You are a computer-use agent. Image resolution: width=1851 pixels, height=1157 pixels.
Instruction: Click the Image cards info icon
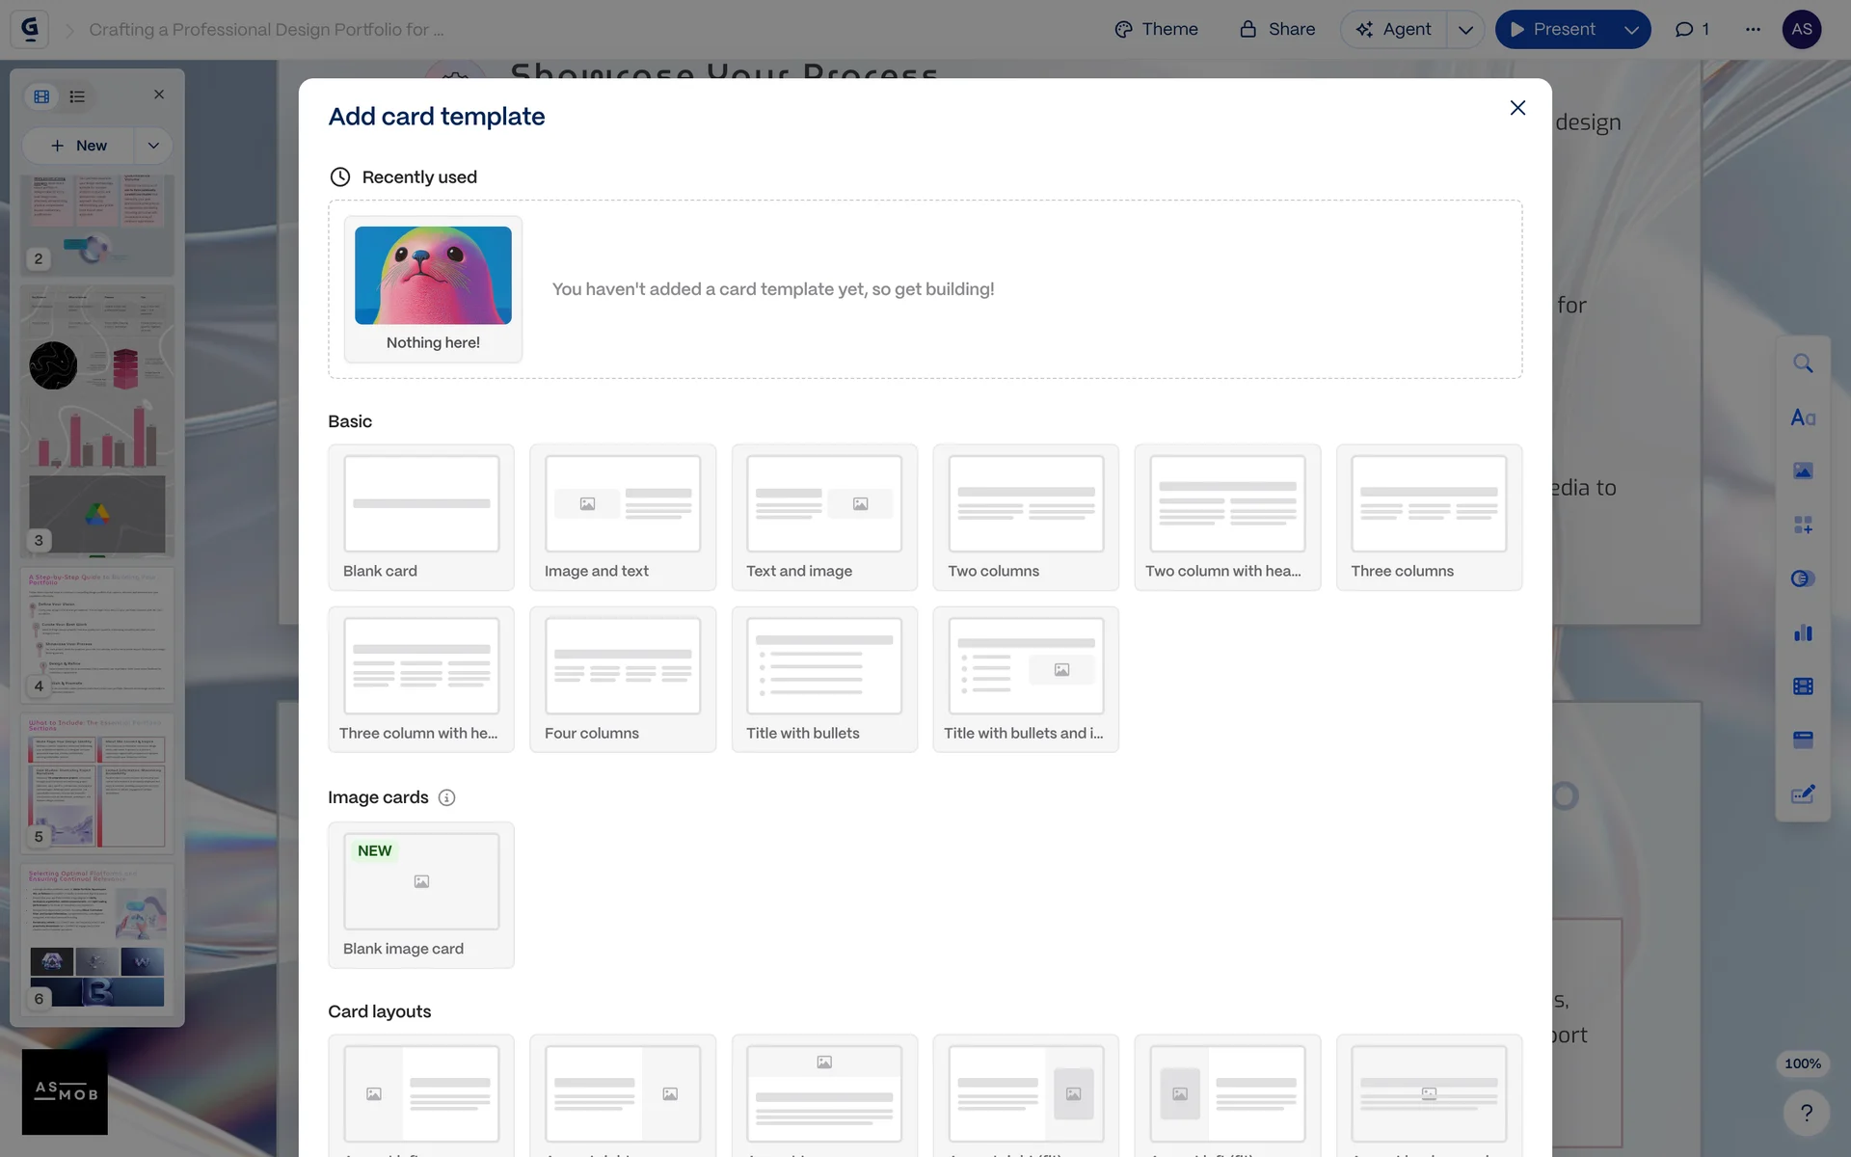pyautogui.click(x=446, y=797)
